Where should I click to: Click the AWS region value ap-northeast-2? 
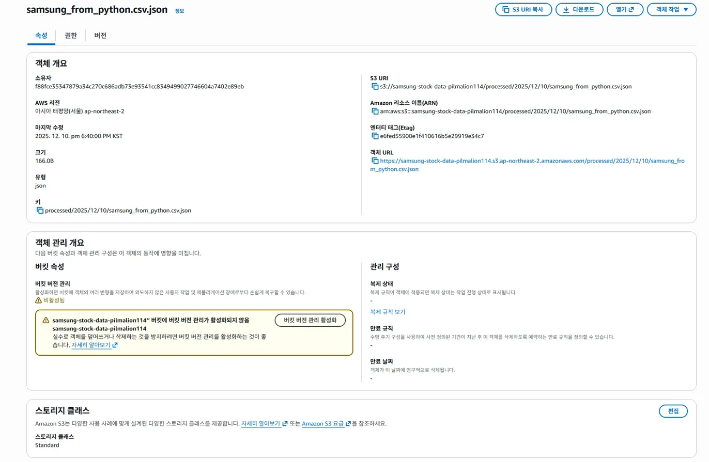point(80,111)
